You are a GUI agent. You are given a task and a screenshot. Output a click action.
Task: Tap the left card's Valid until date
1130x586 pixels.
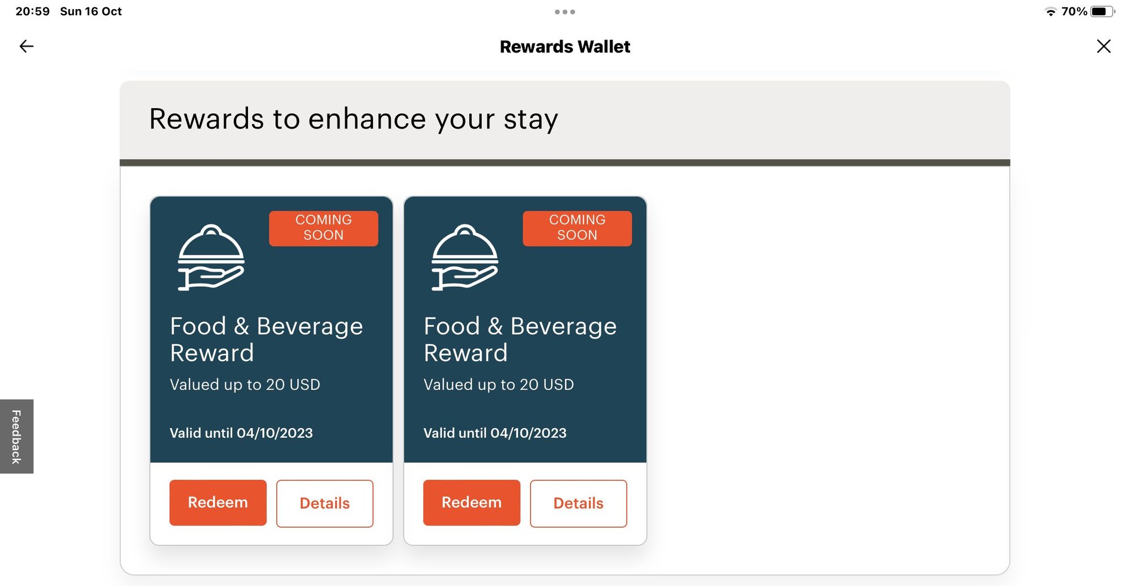pos(241,433)
